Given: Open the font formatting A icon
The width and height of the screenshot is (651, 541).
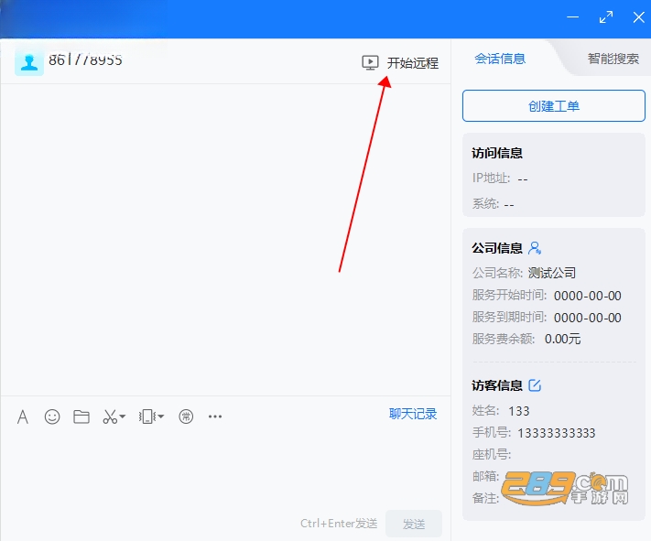Looking at the screenshot, I should [23, 417].
